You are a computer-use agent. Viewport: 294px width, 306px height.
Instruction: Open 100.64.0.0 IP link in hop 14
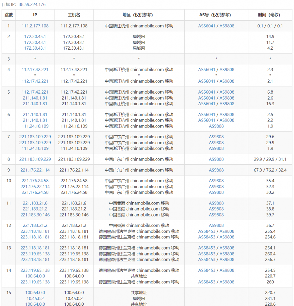pyautogui.click(x=35, y=276)
